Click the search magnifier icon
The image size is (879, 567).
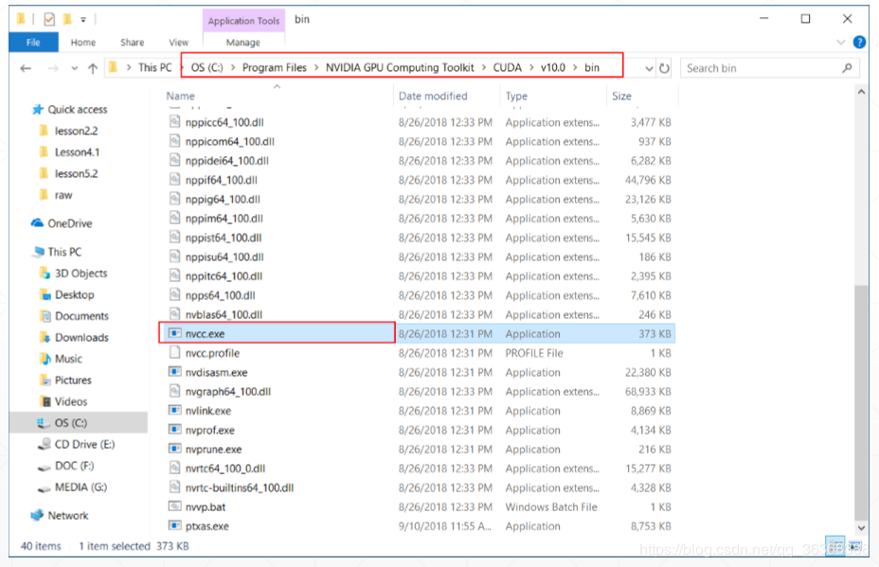[847, 68]
